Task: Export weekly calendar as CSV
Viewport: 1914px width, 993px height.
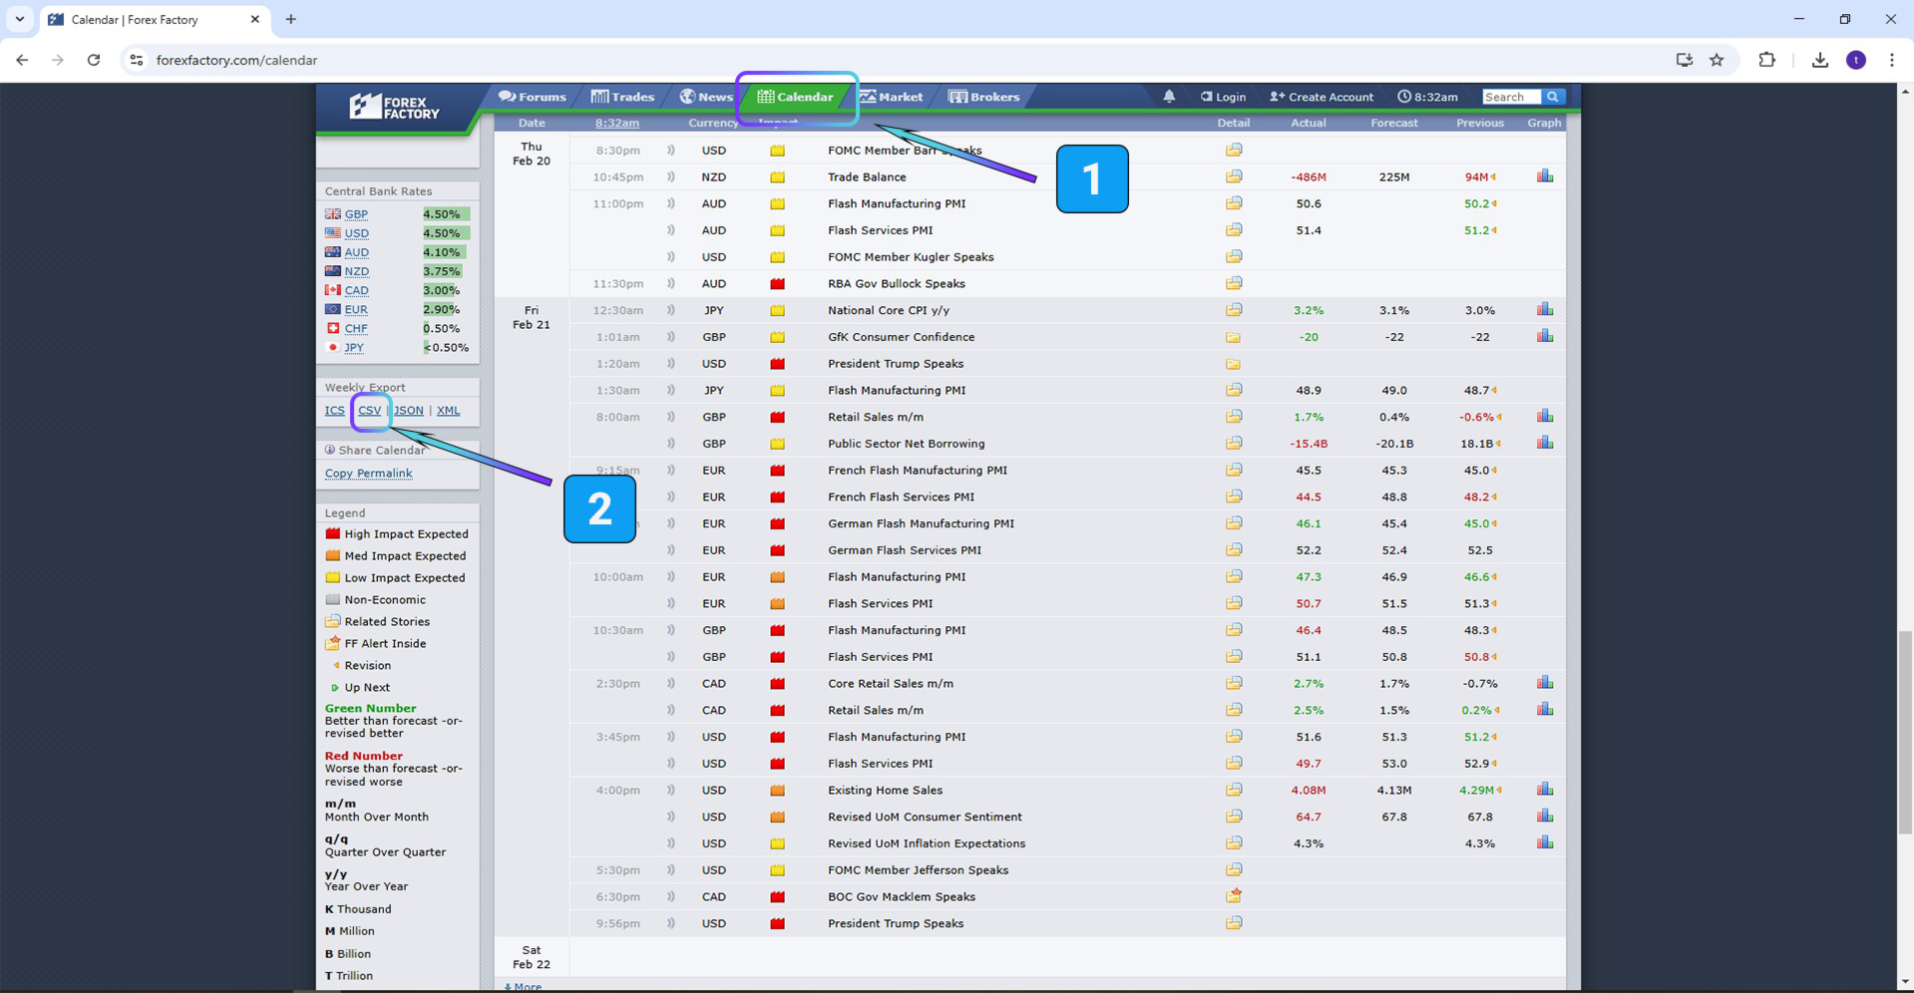Action: click(369, 411)
